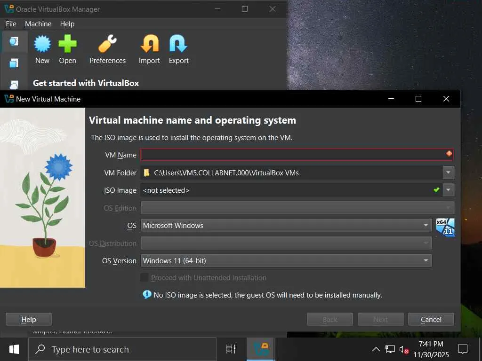
Task: Toggle Proceed with Unattended Installation checkbox
Action: click(x=145, y=277)
